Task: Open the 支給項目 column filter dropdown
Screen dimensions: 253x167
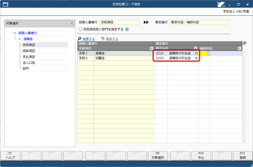Action: (151, 48)
